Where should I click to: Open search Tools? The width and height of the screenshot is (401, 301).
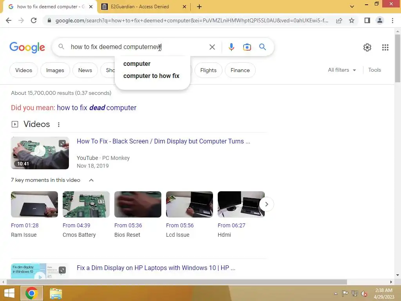coord(374,70)
